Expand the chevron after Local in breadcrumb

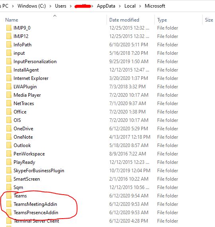[x=140, y=6]
